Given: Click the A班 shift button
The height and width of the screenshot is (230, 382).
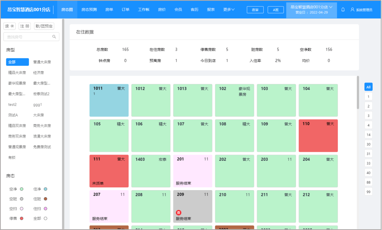Looking at the screenshot, I should pos(276,10).
